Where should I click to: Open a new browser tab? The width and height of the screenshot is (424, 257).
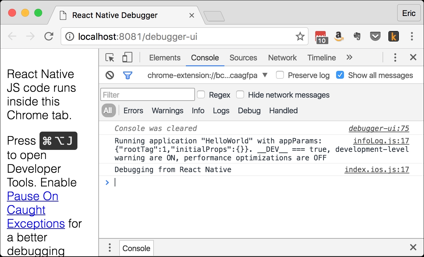coord(214,16)
